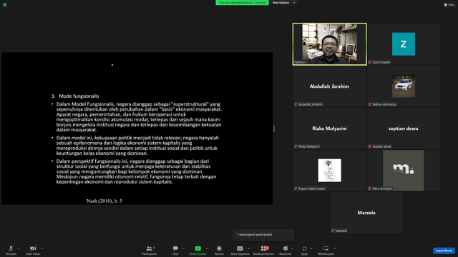This screenshot has width=458, height=257.
Task: Open the Reactions icon
Action: pyautogui.click(x=286, y=248)
